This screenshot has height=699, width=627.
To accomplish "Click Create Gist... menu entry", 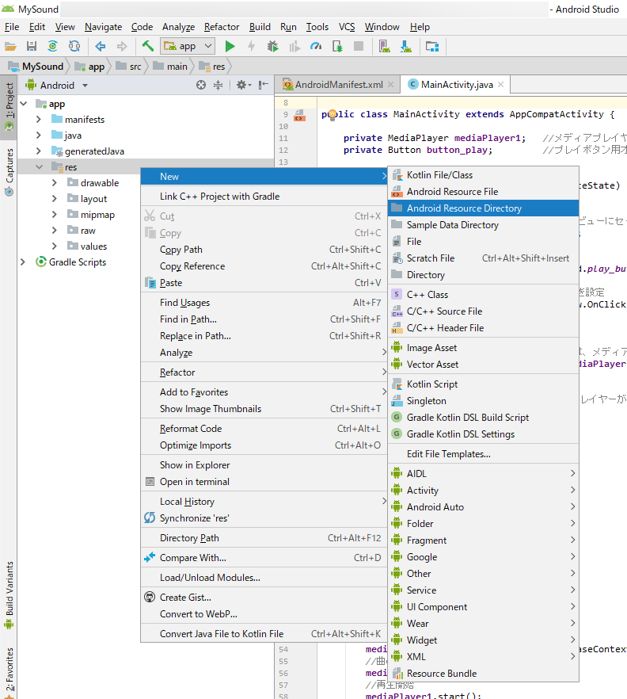I will (264, 598).
